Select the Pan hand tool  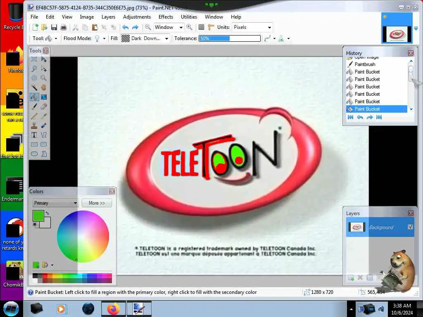(44, 88)
